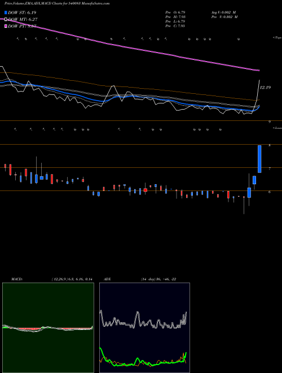Click the 'Avg V' volume readout
Image resolution: width=282 pixels, height=373 pixels.
pyautogui.click(x=224, y=12)
